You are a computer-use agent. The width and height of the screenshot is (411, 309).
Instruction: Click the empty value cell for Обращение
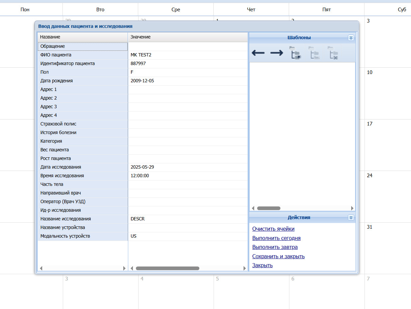188,46
